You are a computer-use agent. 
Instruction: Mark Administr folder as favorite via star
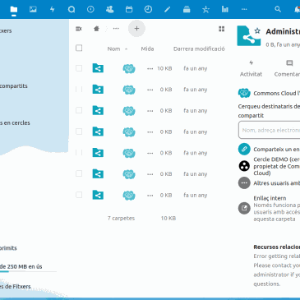click(x=257, y=30)
